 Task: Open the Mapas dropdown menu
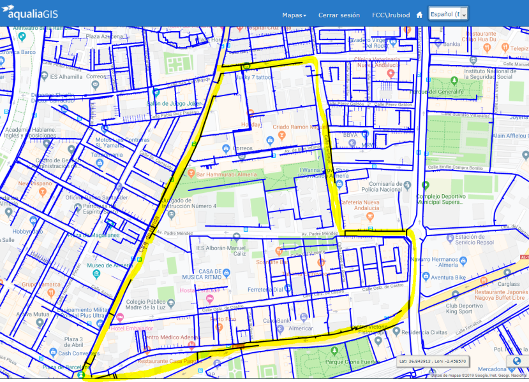[294, 15]
